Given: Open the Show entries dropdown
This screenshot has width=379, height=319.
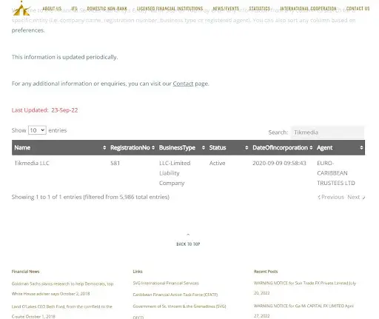Looking at the screenshot, I should click(x=37, y=130).
